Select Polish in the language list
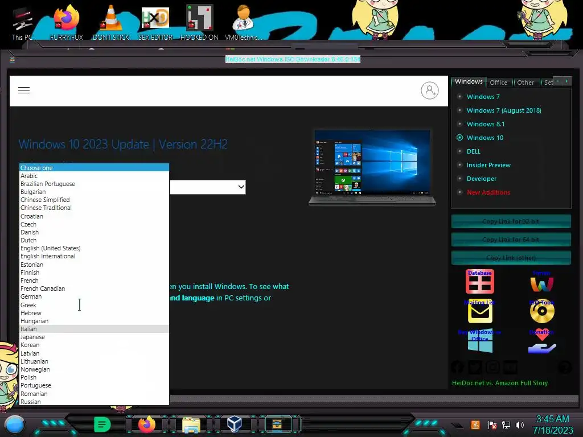This screenshot has width=583, height=437. click(94, 377)
